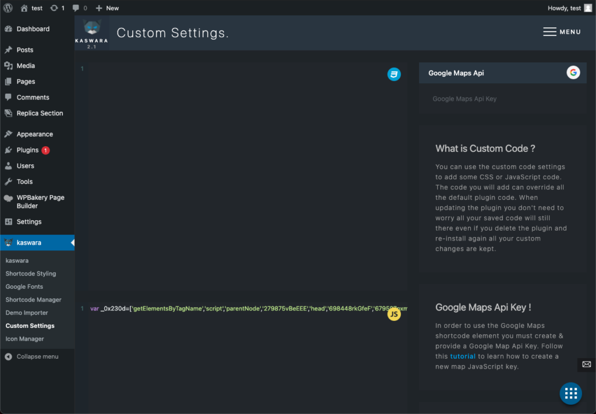Open Icon Manager submenu
Image resolution: width=596 pixels, height=414 pixels.
pos(24,339)
